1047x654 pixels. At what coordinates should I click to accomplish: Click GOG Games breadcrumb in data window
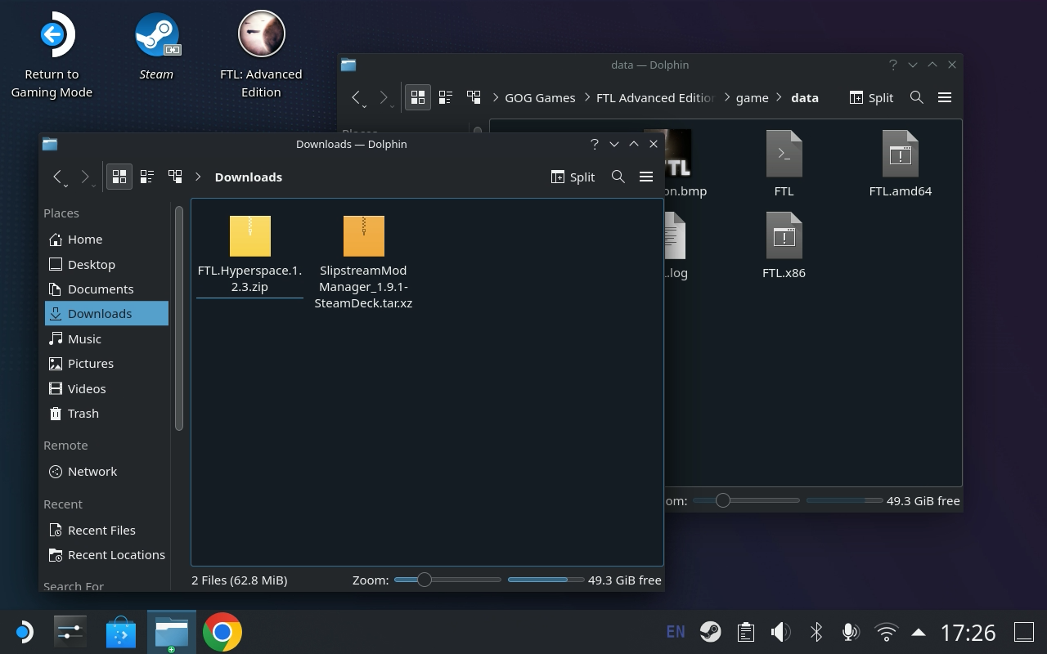click(x=540, y=97)
